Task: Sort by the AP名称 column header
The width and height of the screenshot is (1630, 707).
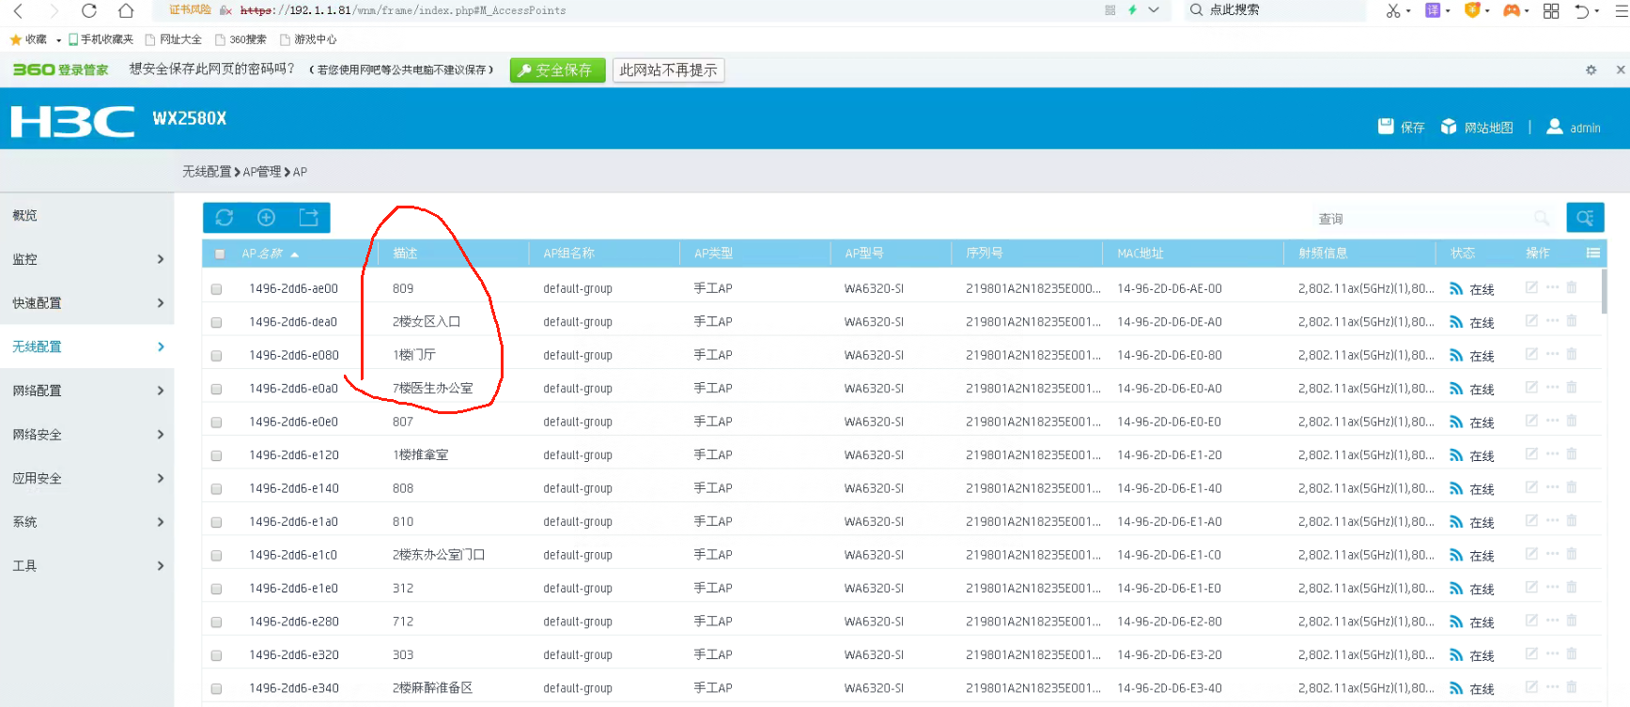Action: tap(262, 254)
